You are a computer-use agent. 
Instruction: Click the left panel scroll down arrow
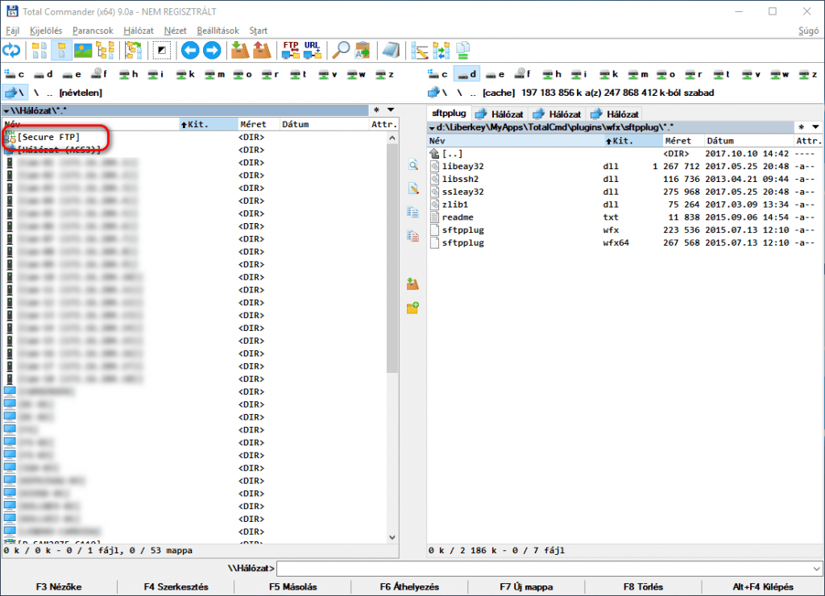[392, 537]
